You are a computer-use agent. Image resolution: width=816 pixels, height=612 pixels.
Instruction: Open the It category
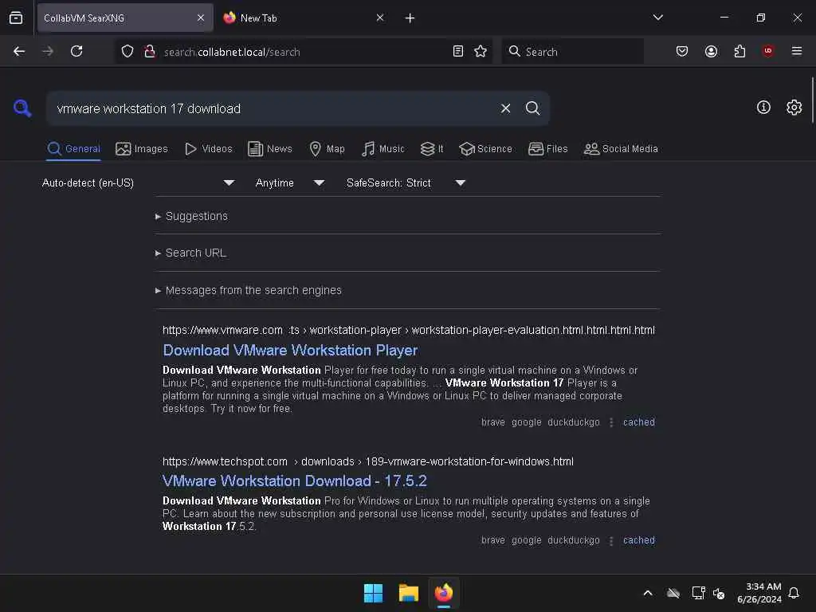[432, 149]
